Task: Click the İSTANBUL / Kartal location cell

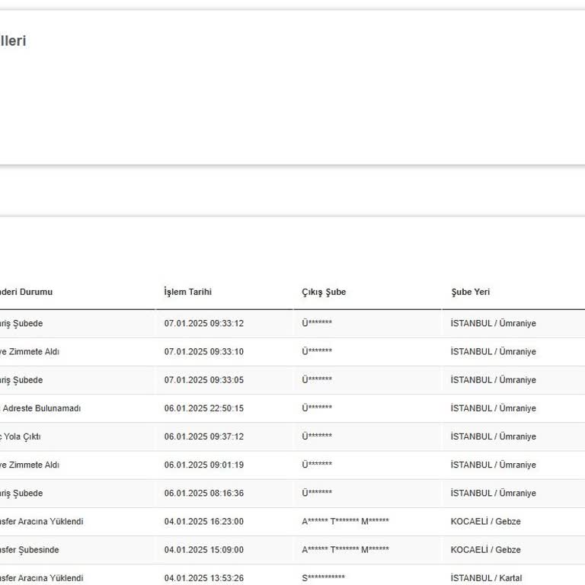Action: [487, 578]
